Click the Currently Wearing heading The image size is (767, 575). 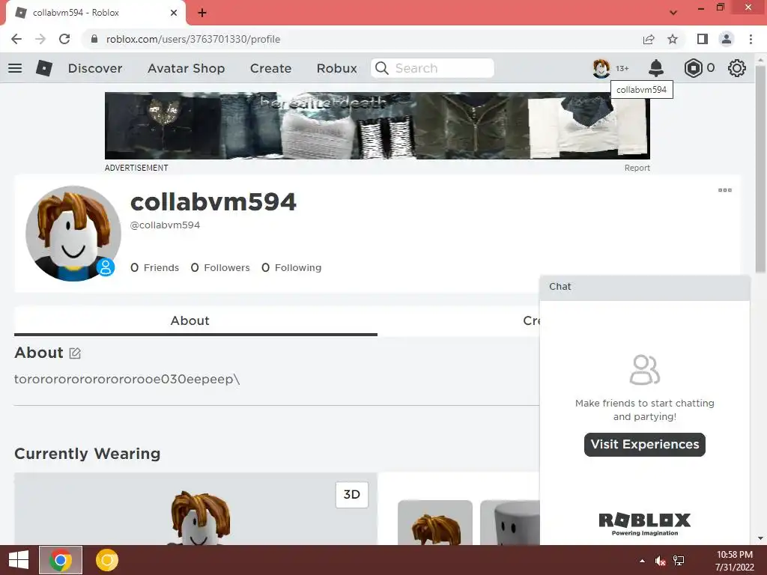[x=87, y=453]
